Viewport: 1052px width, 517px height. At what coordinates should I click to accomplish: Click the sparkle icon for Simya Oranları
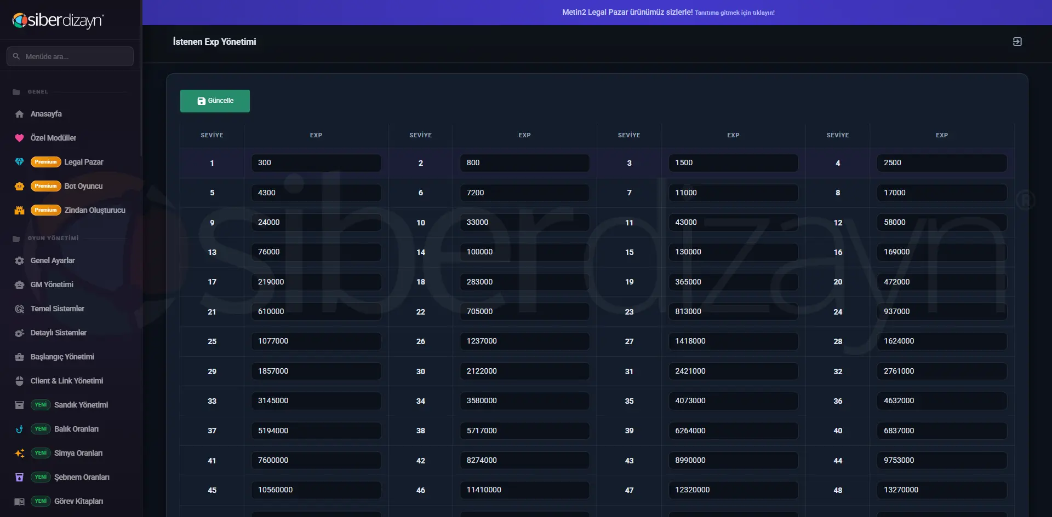click(x=19, y=453)
